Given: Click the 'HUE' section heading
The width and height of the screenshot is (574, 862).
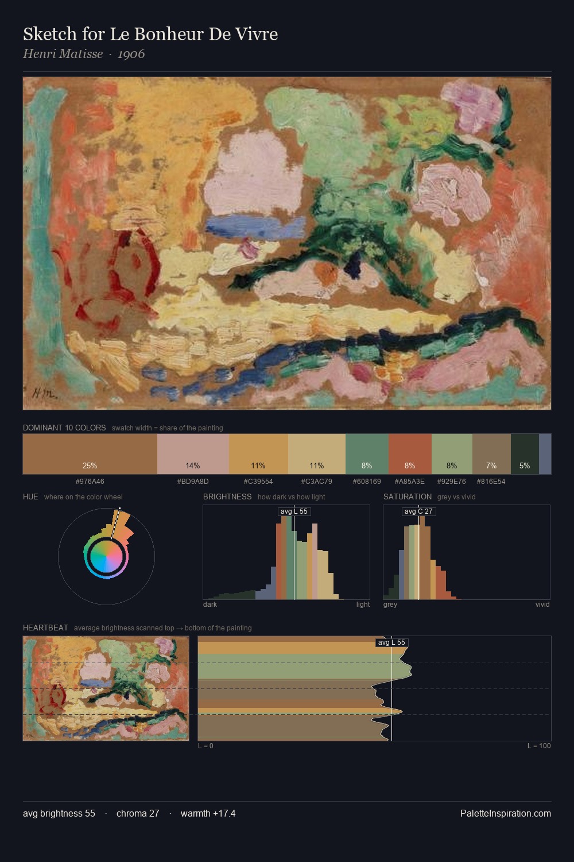Looking at the screenshot, I should [x=30, y=497].
